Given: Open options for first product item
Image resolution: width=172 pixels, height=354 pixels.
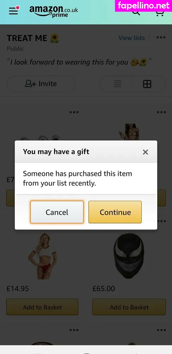Looking at the screenshot, I should [x=74, y=112].
